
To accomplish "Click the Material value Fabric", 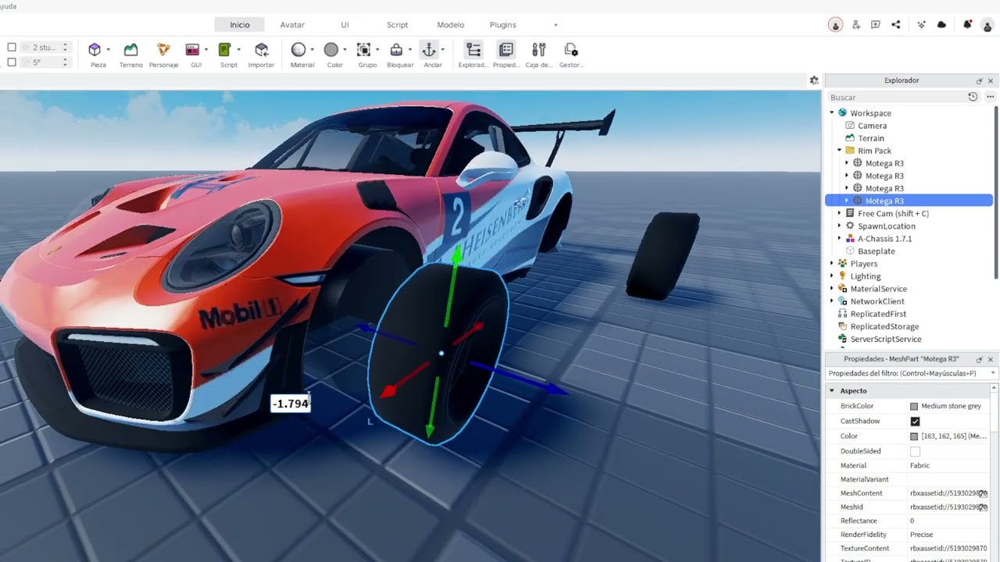I will click(x=920, y=466).
